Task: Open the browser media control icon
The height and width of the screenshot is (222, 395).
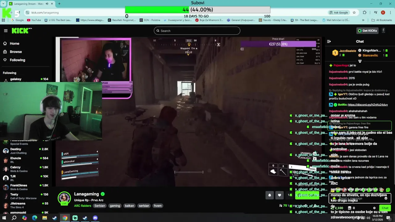Action: [375, 13]
